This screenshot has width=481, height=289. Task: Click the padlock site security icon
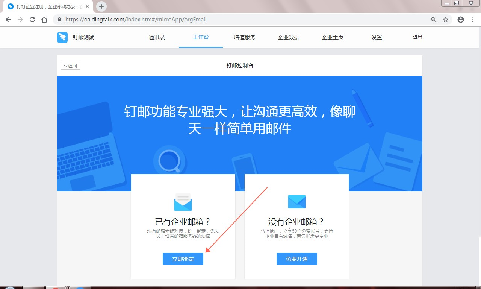tap(59, 20)
